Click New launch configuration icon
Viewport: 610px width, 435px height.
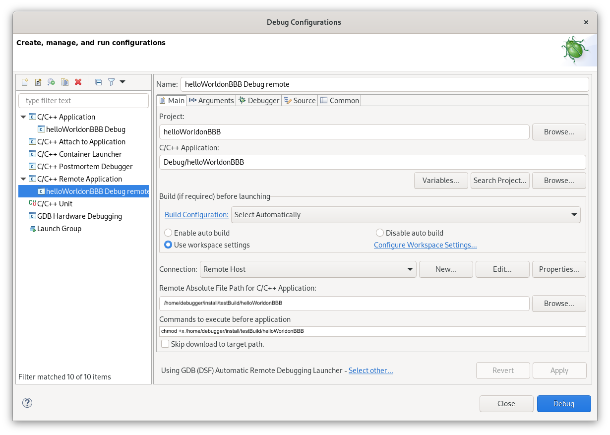tap(24, 82)
